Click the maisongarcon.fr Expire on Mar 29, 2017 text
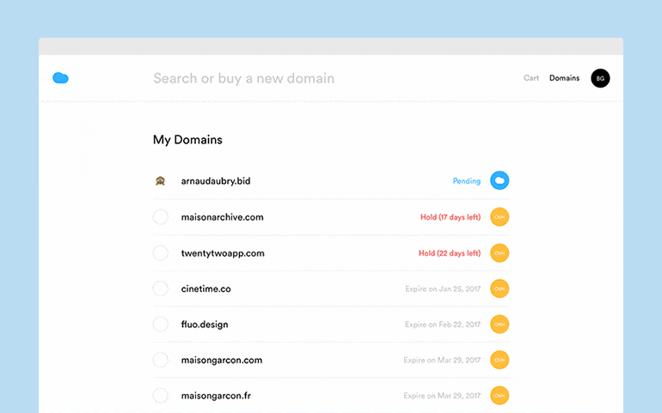The image size is (662, 413). coord(442,396)
